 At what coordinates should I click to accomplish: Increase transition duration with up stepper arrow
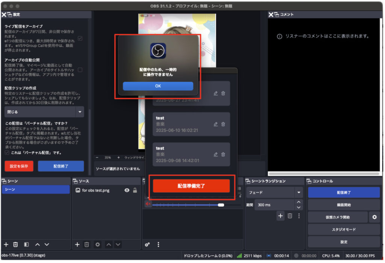point(299,202)
